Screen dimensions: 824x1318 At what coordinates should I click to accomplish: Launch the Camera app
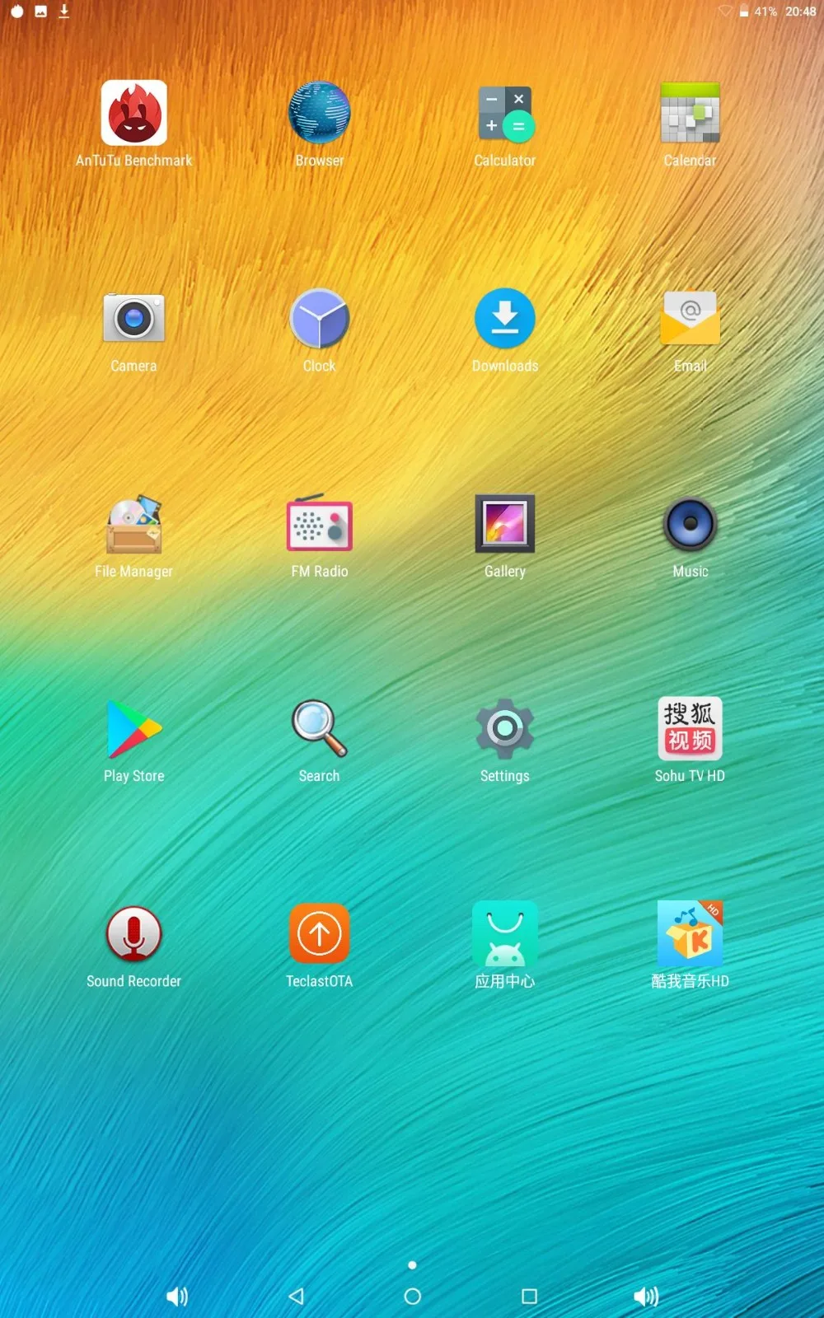pos(133,318)
